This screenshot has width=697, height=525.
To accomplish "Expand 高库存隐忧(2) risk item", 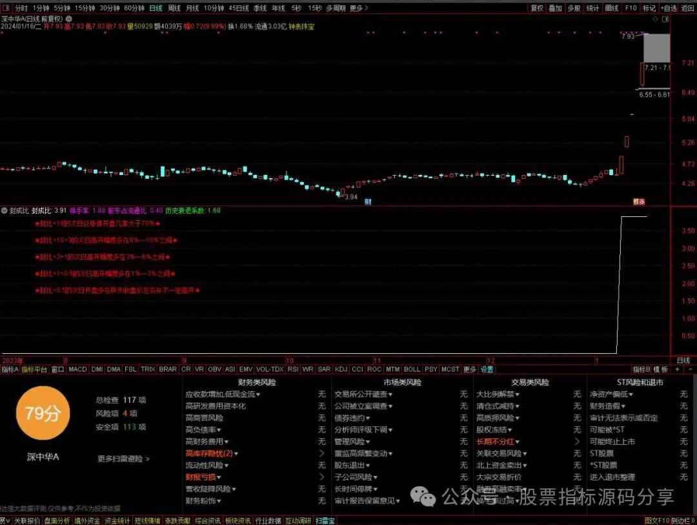I will click(212, 453).
